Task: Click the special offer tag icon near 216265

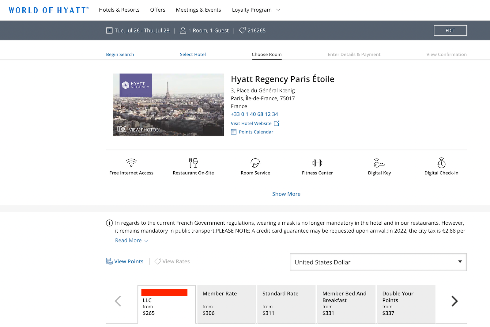Action: [x=242, y=30]
